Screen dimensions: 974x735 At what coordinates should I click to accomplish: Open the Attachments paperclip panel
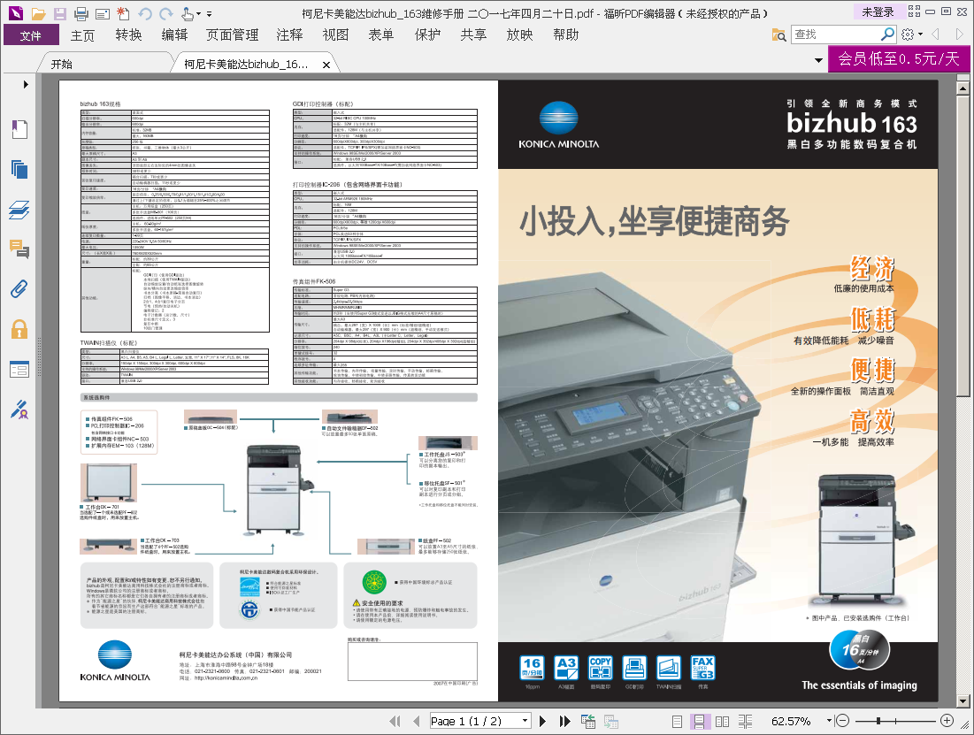(19, 289)
